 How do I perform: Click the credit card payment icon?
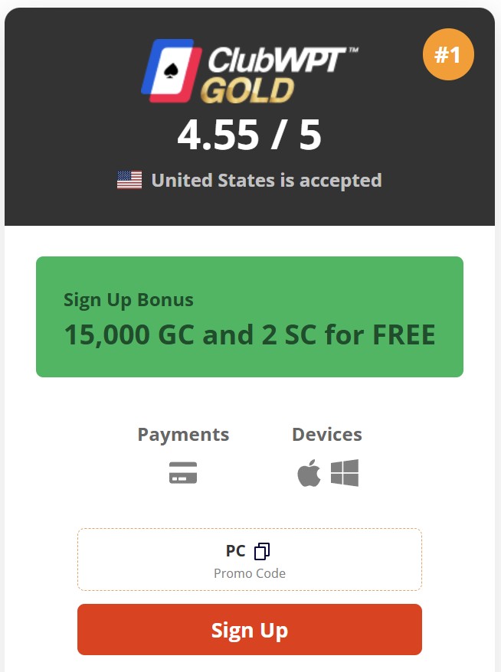(x=183, y=473)
